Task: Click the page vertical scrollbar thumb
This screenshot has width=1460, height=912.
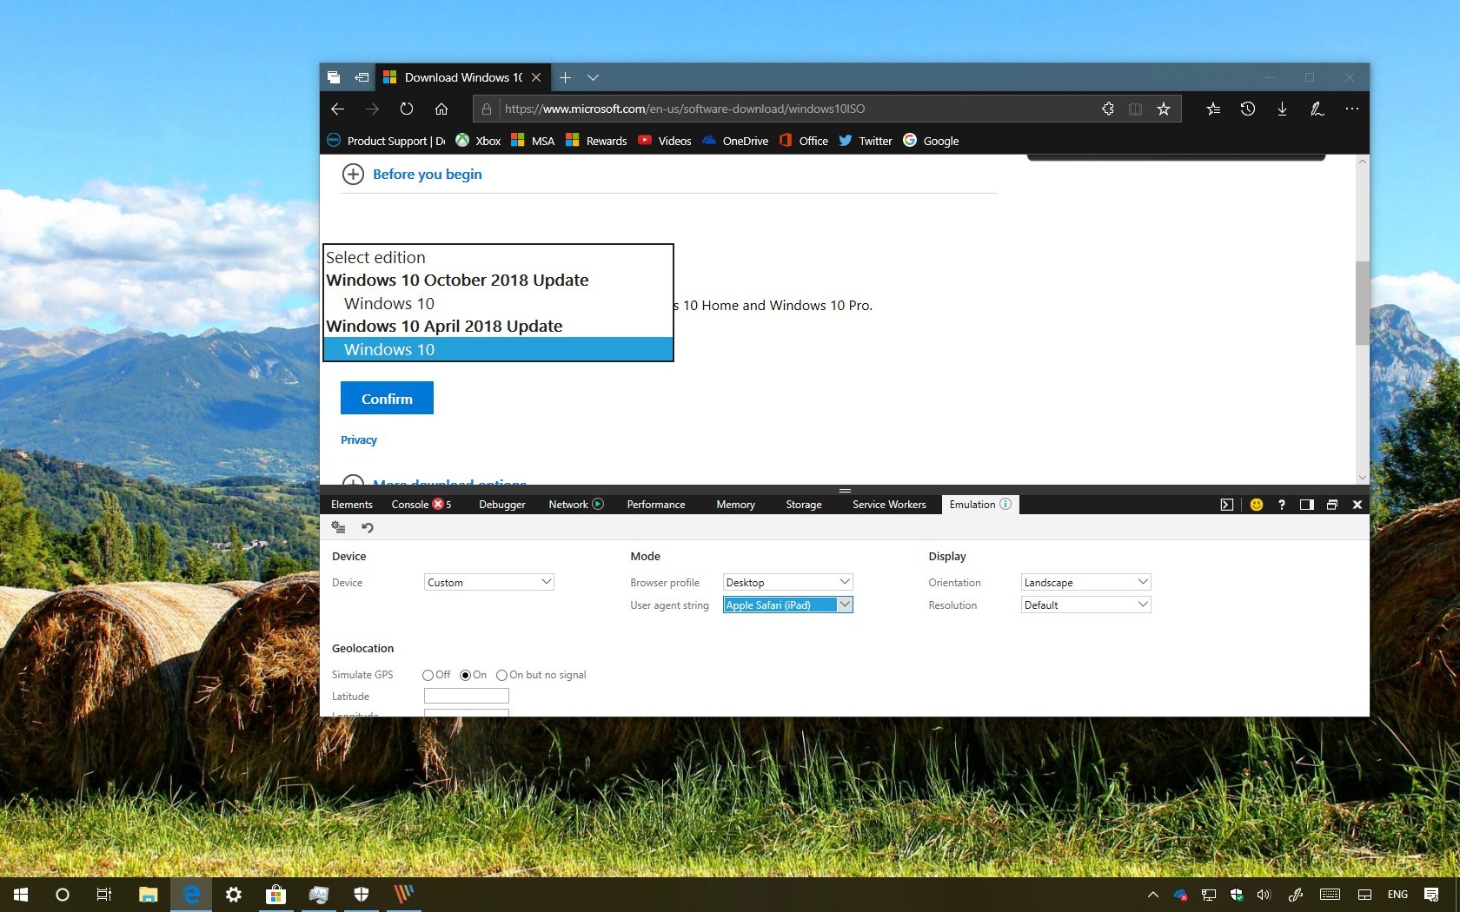Action: (x=1362, y=303)
